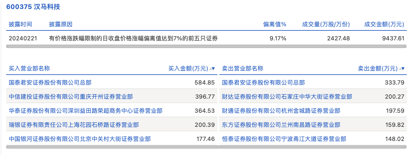Select 财通证券杭州金城路证券营业部 entry
Image resolution: width=411 pixels, height=155 pixels.
click(x=281, y=111)
